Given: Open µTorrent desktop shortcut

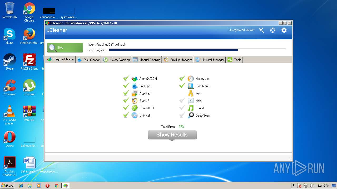Looking at the screenshot, I should 29,88.
